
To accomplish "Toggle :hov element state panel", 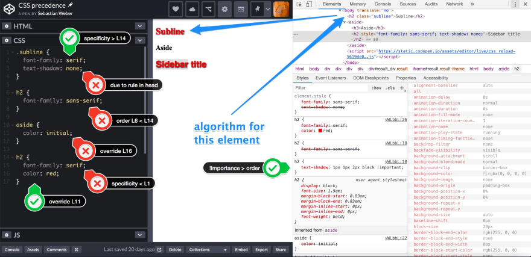I will pyautogui.click(x=377, y=88).
